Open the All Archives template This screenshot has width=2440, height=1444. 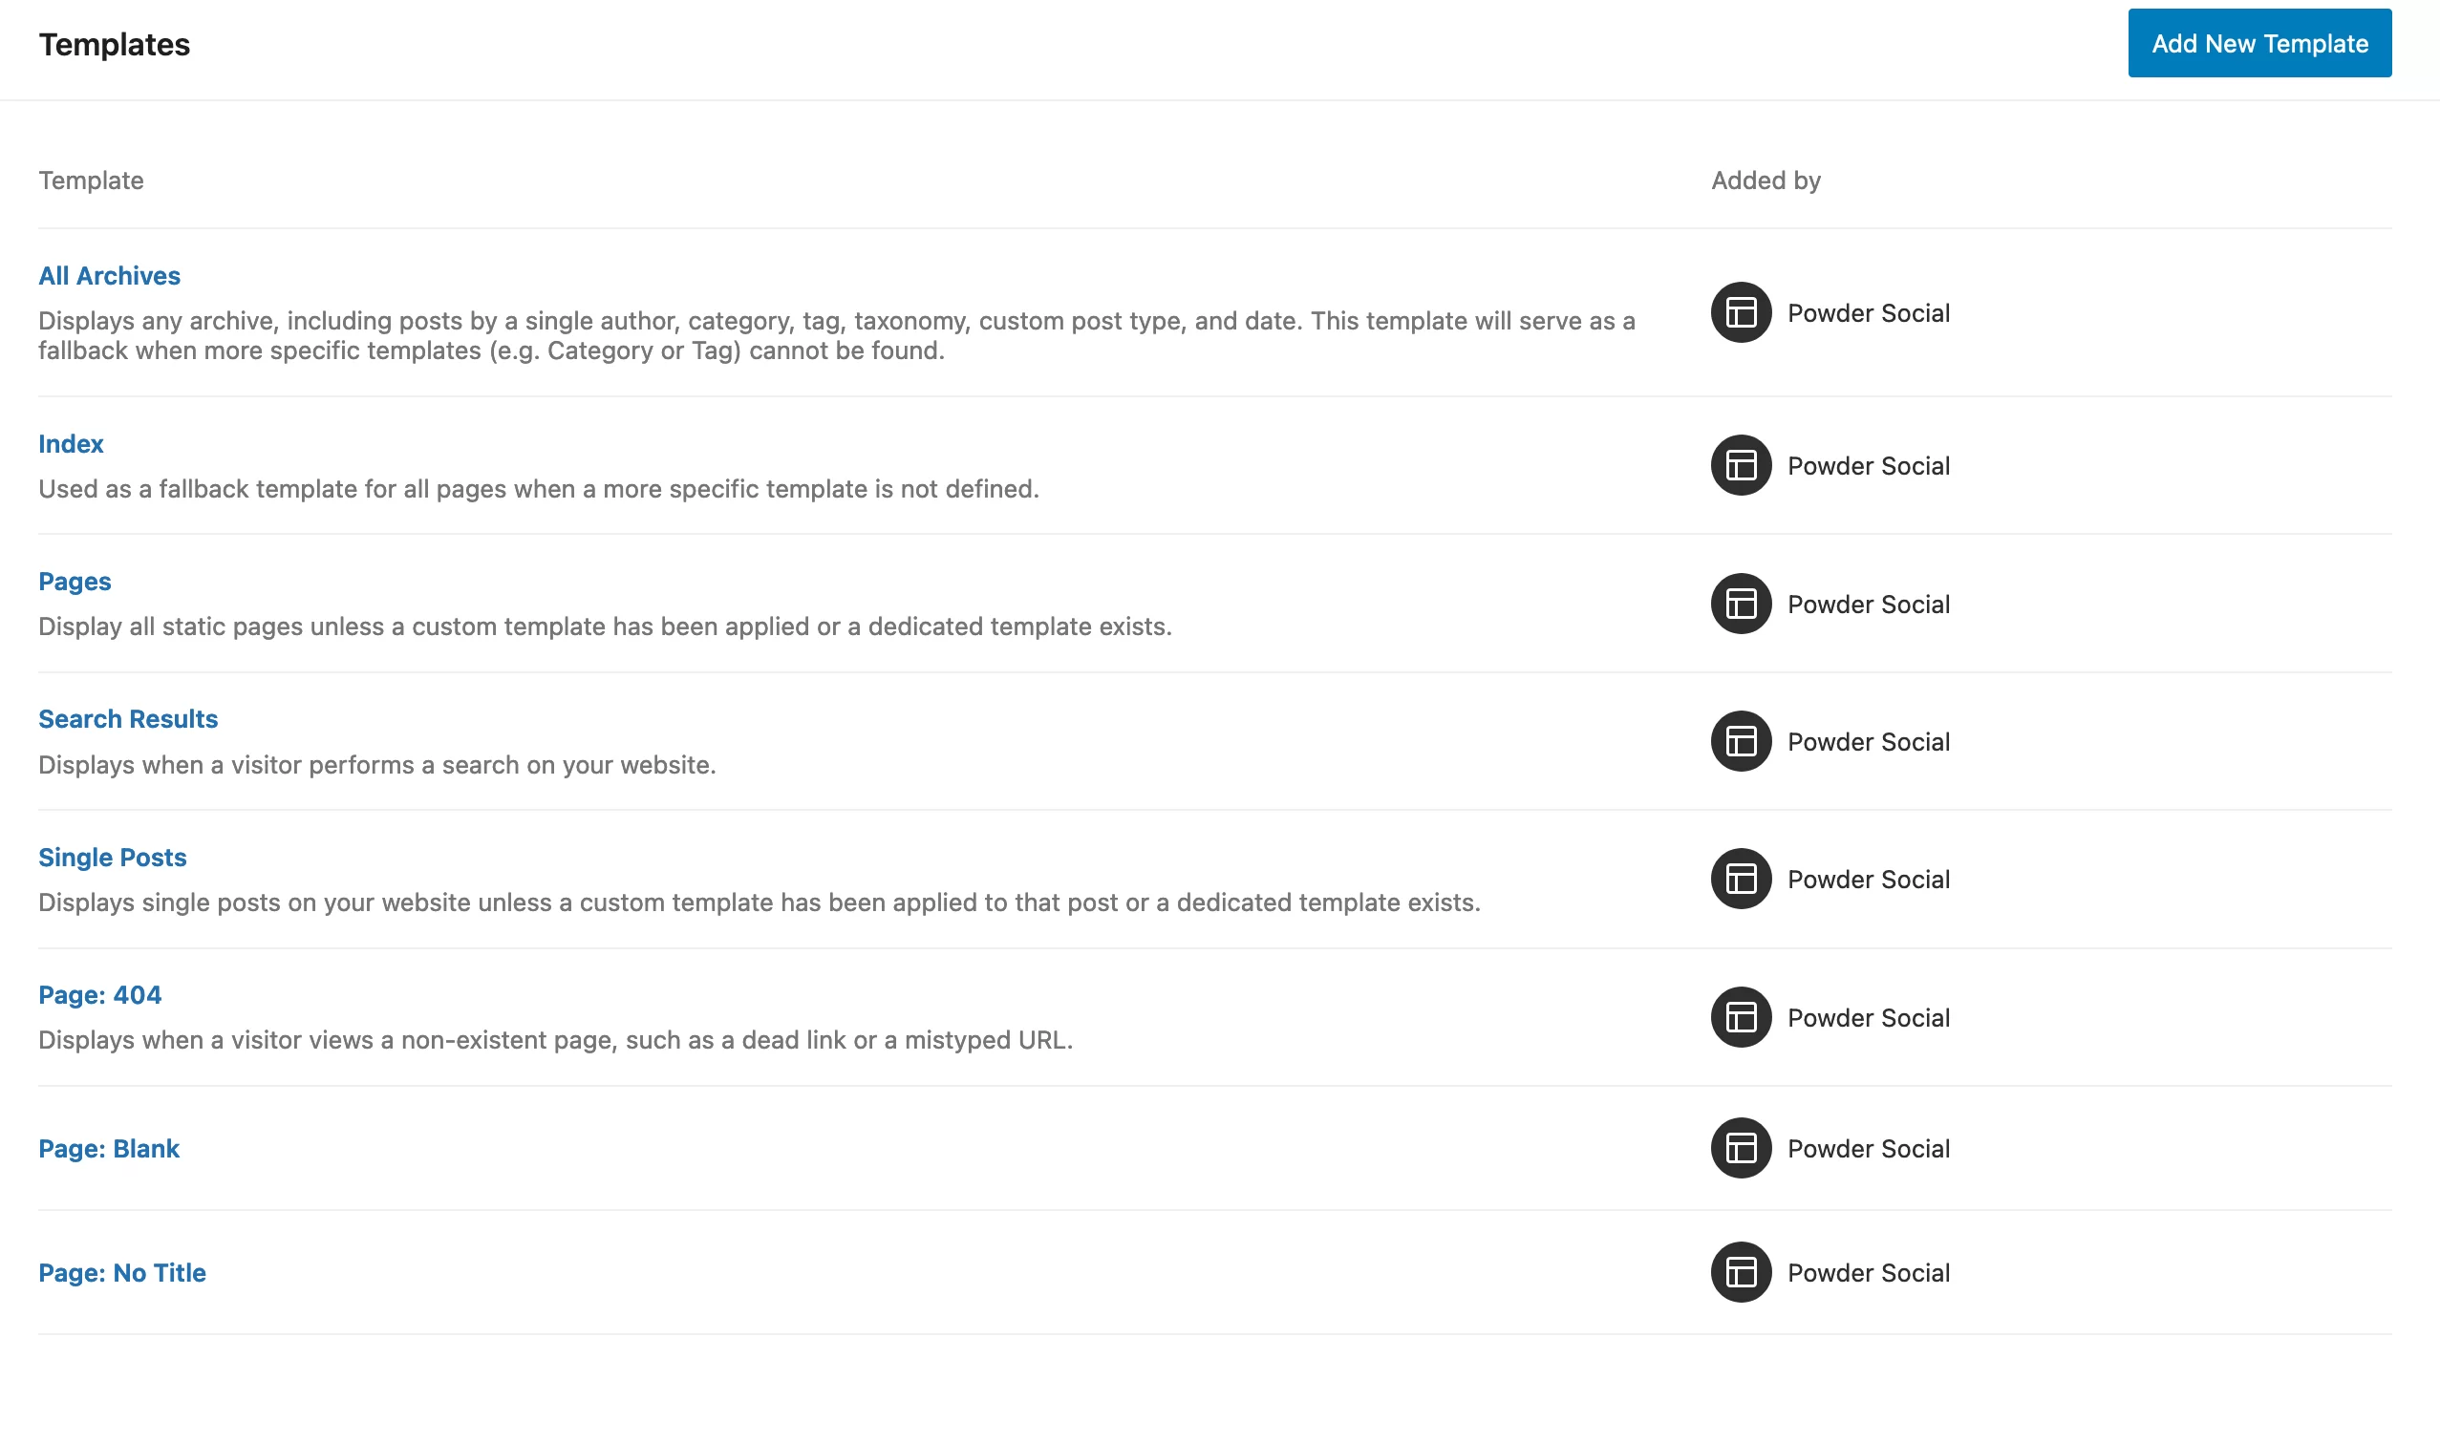(109, 276)
